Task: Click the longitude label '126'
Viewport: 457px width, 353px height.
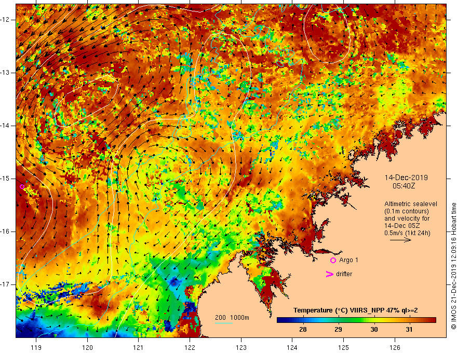Action: point(395,347)
